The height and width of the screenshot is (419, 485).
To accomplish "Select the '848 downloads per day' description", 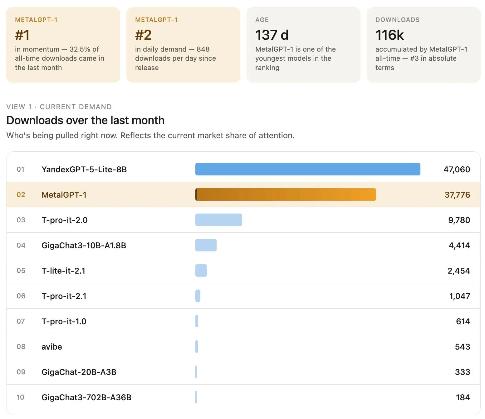I will (x=176, y=58).
